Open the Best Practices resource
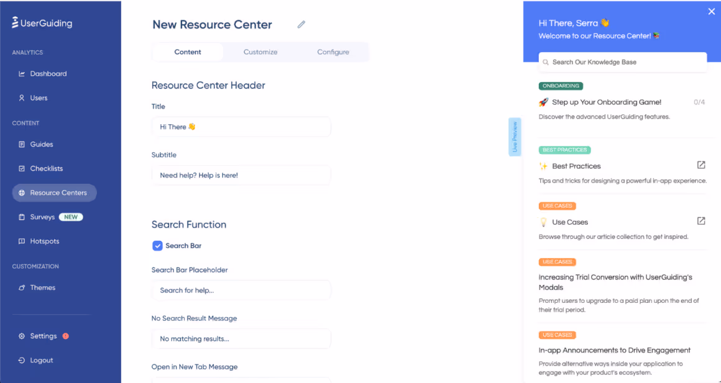 coord(576,166)
